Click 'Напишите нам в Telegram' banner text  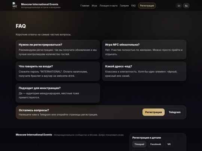[x=58, y=114]
